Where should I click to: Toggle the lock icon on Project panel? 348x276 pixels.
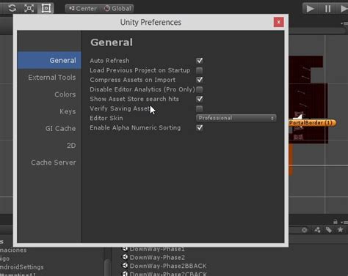(x=336, y=222)
